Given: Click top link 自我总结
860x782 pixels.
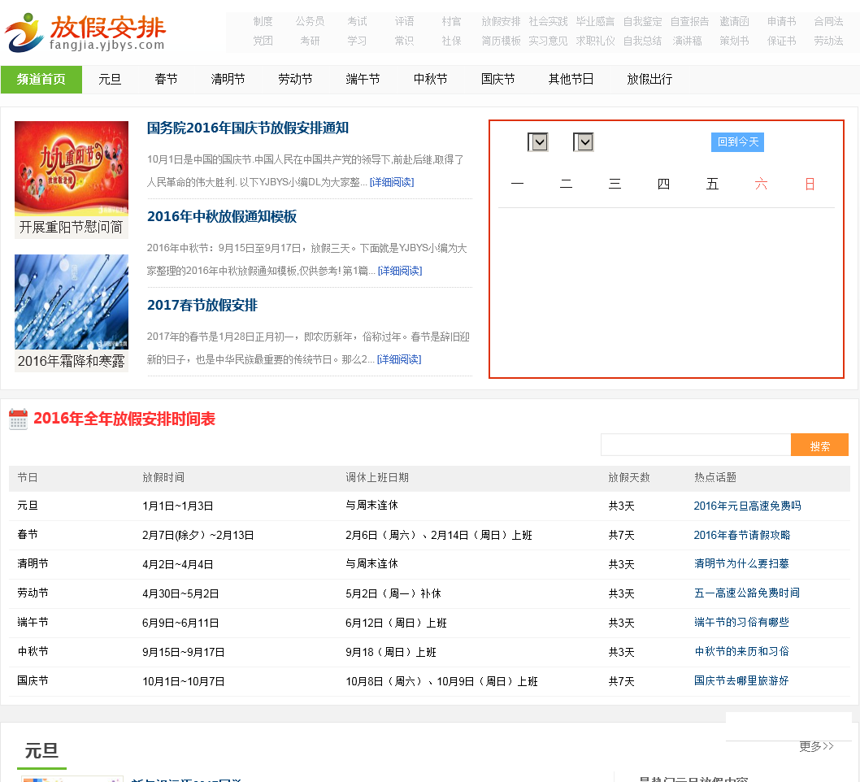Looking at the screenshot, I should [x=642, y=41].
